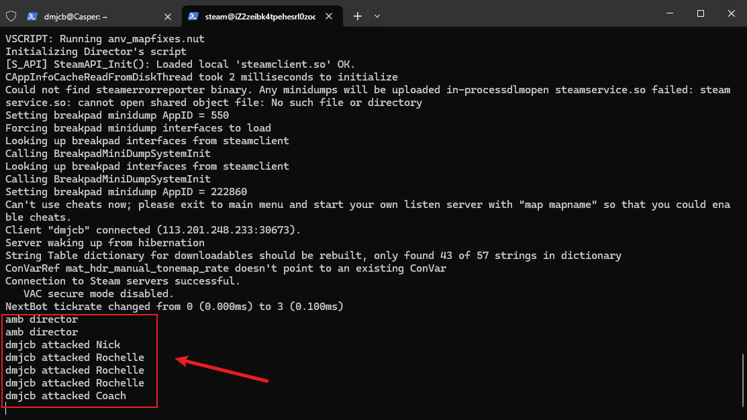Switch to the dmjcb@Casper tab
Screen dimensions: 747x420
coord(99,16)
